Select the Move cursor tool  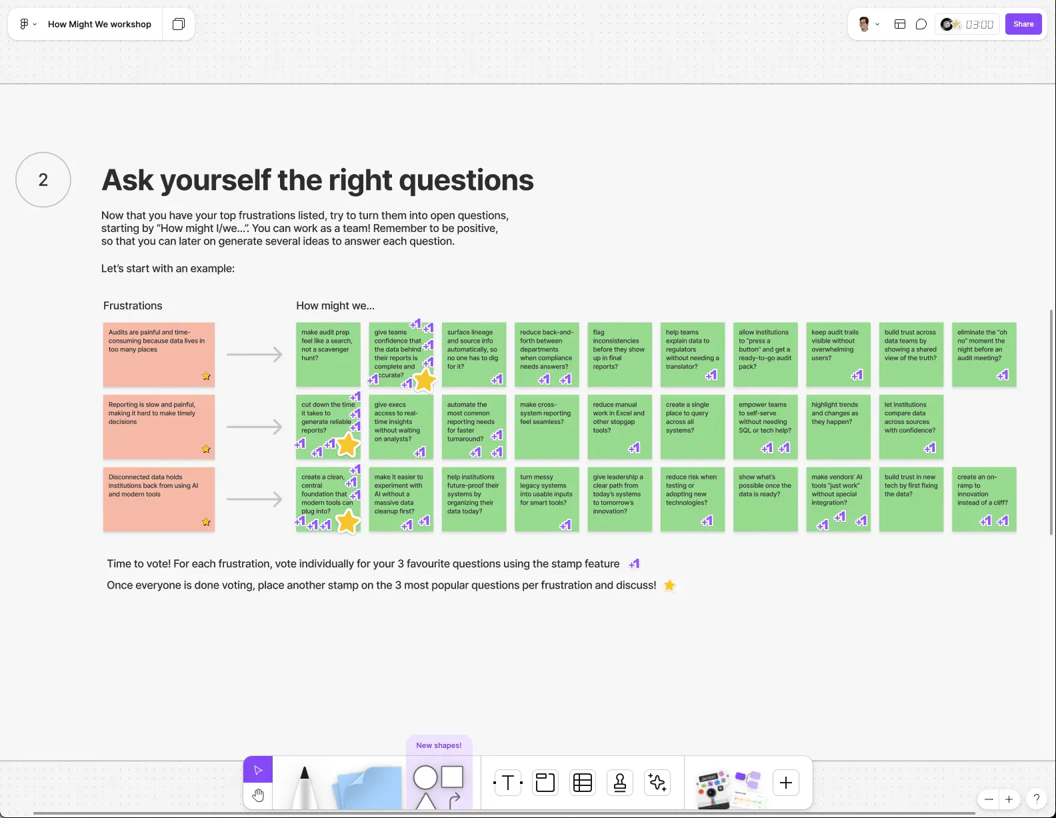pos(258,770)
